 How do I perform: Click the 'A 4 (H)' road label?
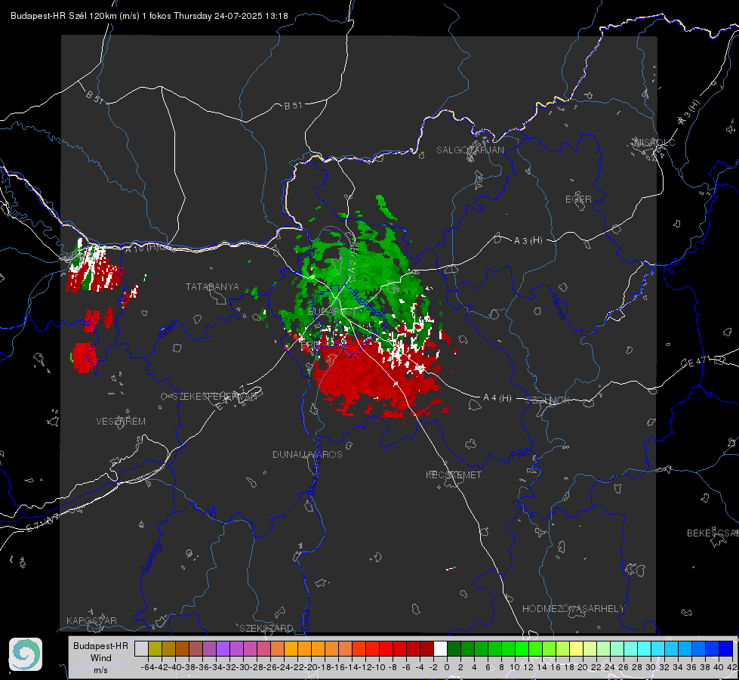[497, 398]
